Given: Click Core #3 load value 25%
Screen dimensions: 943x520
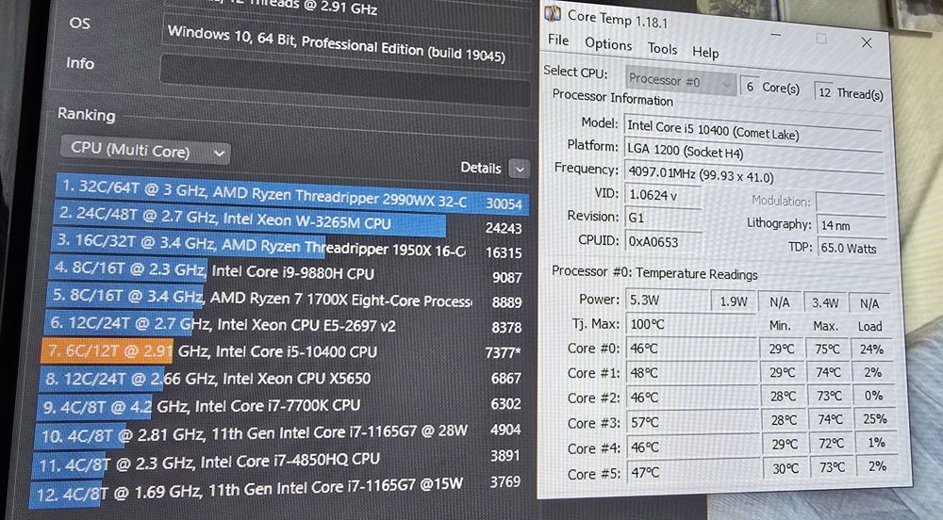Looking at the screenshot, I should pyautogui.click(x=875, y=419).
